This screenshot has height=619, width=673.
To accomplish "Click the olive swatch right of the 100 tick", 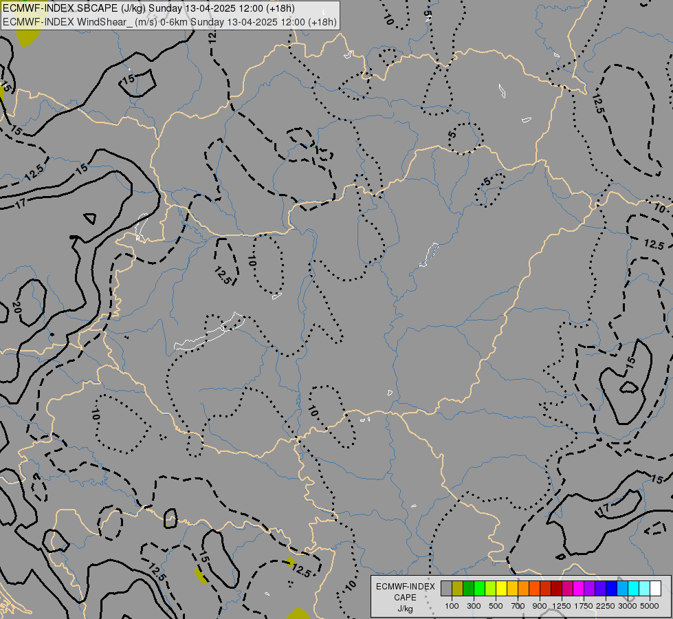I will (x=458, y=589).
